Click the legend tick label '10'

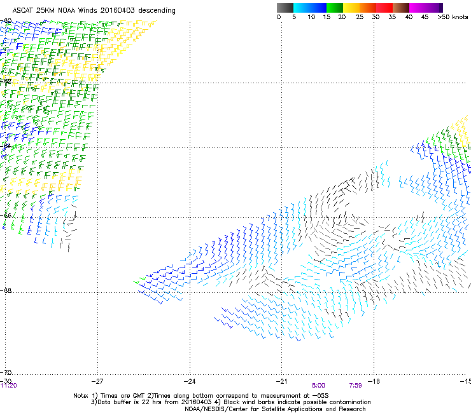click(x=311, y=17)
